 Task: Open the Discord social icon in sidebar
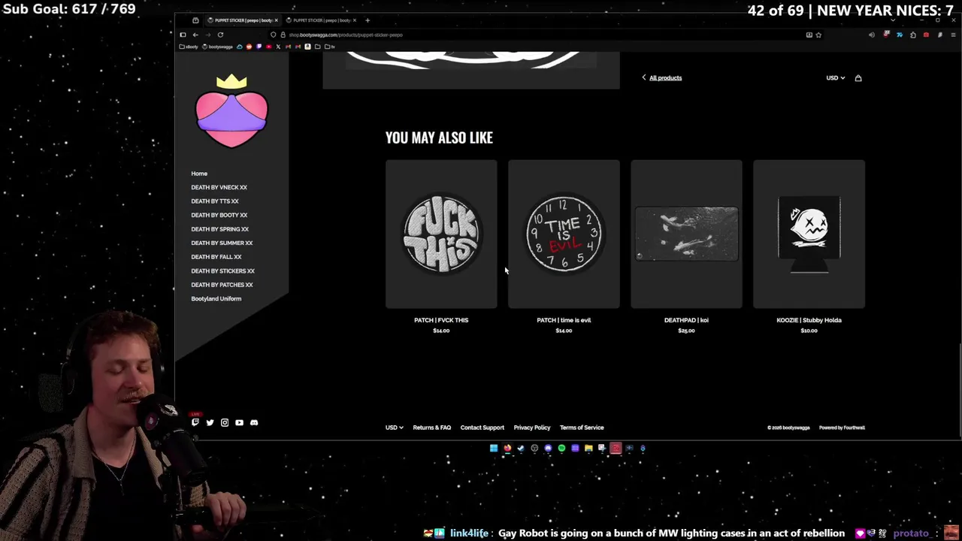[254, 422]
